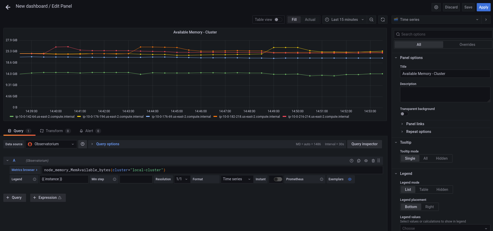Toggle the Instant query switch
The width and height of the screenshot is (493, 231).
278,179
